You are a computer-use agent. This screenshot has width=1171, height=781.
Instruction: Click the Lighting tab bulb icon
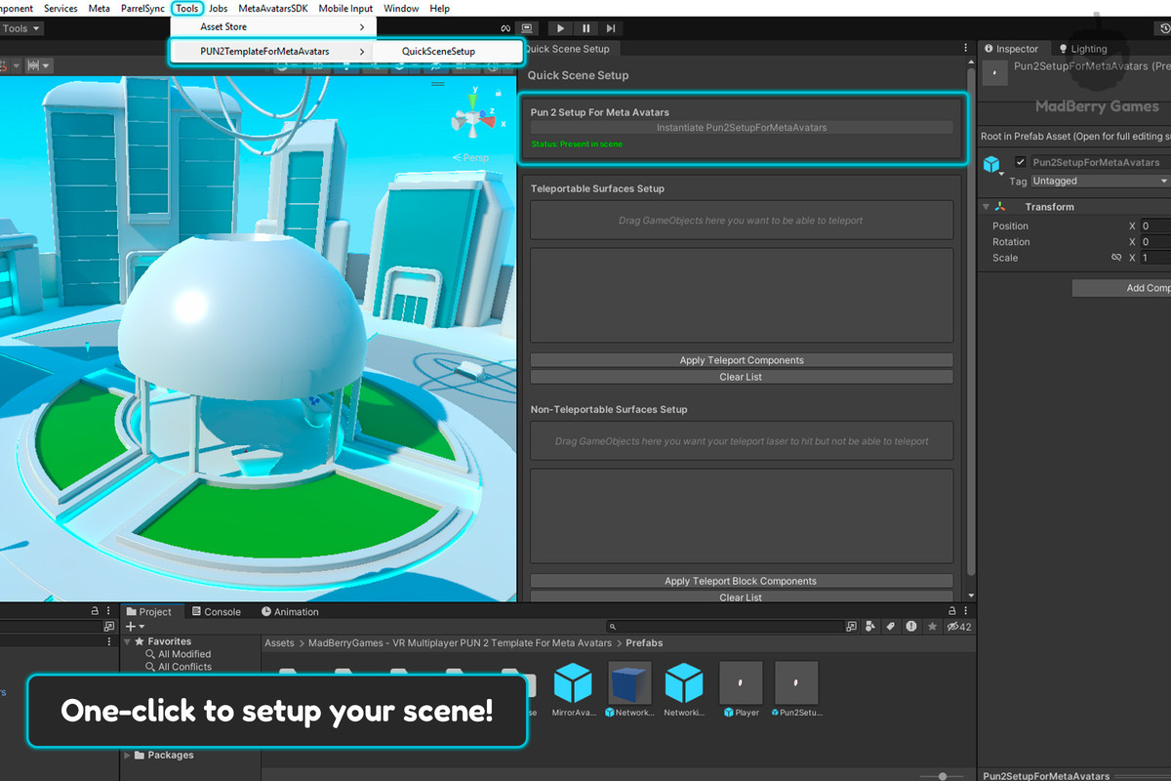(1064, 49)
